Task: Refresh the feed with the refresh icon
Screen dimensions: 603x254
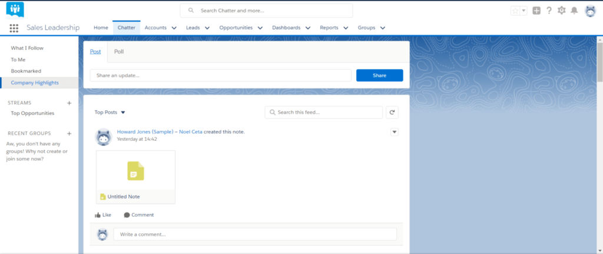Action: click(x=392, y=113)
